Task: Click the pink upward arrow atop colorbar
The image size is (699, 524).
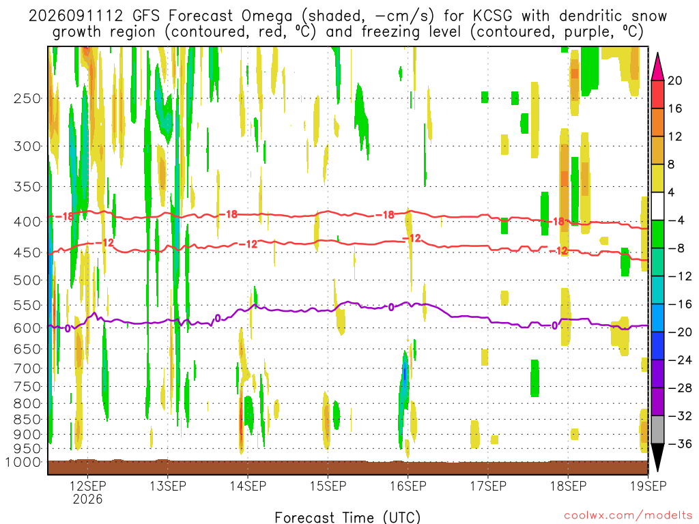Action: tap(657, 67)
